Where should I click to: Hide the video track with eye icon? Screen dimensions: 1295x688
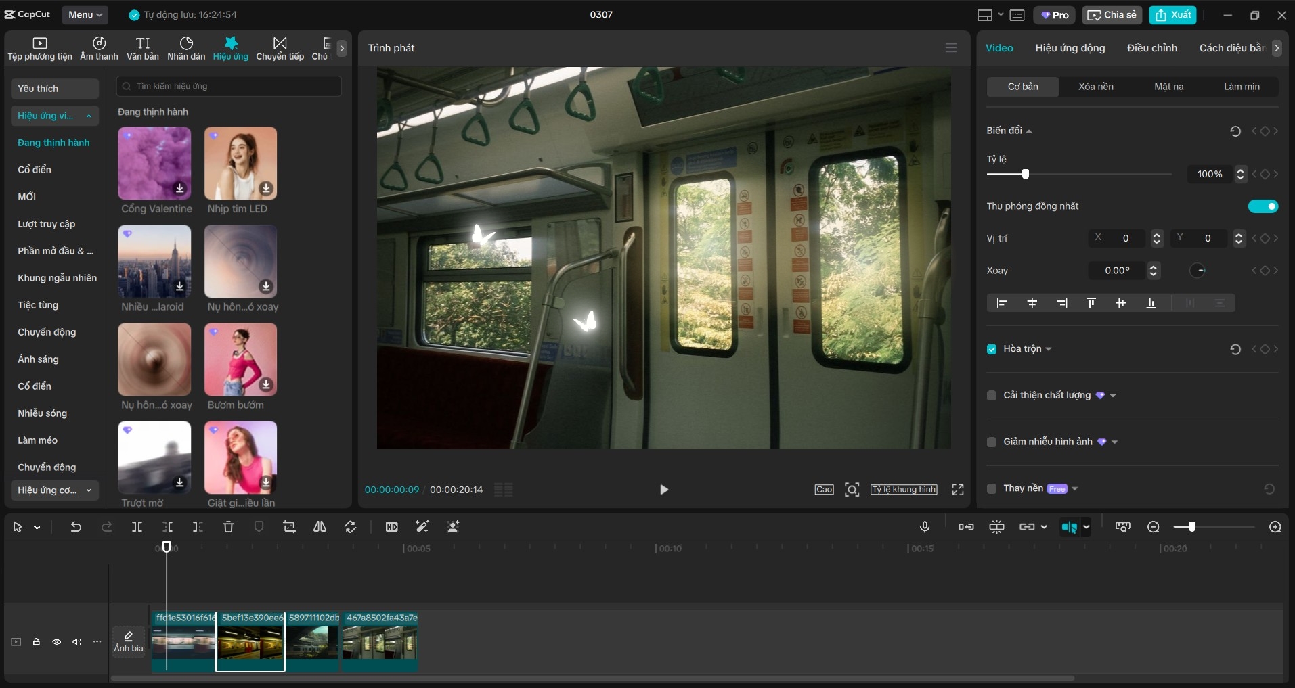pyautogui.click(x=57, y=642)
